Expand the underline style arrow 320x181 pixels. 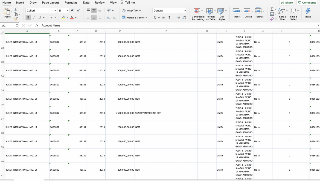click(x=44, y=18)
